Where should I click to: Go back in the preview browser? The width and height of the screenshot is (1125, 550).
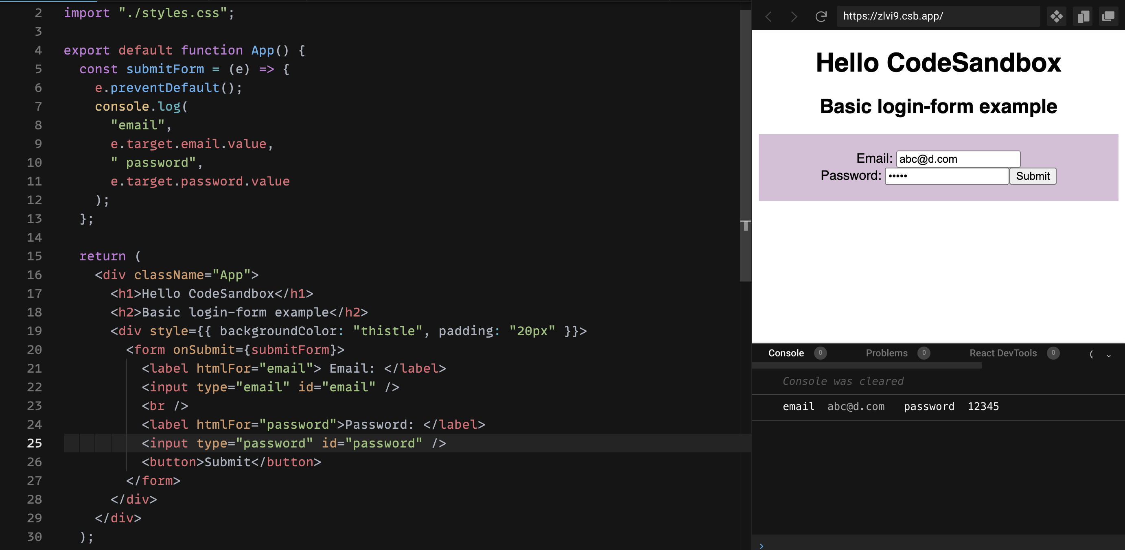tap(768, 17)
